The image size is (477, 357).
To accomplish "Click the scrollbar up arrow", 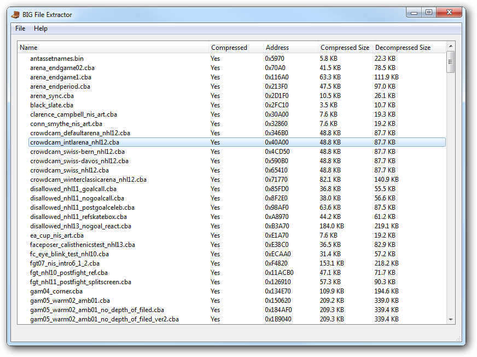I will point(451,46).
